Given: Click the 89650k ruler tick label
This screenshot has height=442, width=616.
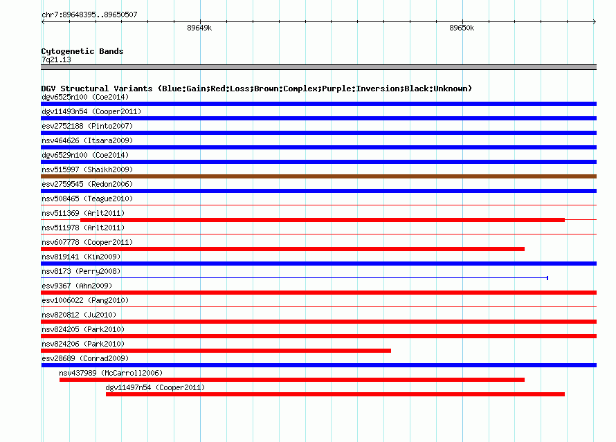Looking at the screenshot, I should 462,28.
